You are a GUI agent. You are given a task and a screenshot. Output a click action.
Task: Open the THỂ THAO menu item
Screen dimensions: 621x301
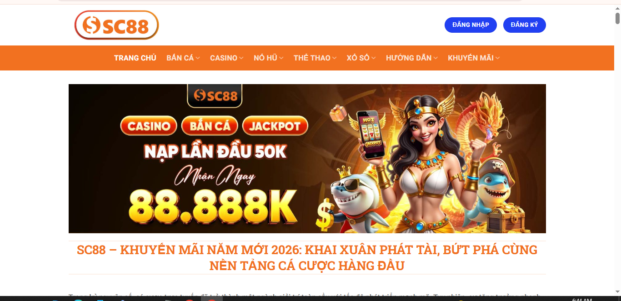point(315,58)
